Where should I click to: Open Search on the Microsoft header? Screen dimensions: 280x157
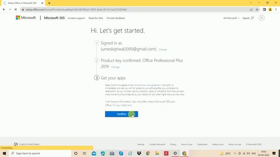(x=248, y=18)
